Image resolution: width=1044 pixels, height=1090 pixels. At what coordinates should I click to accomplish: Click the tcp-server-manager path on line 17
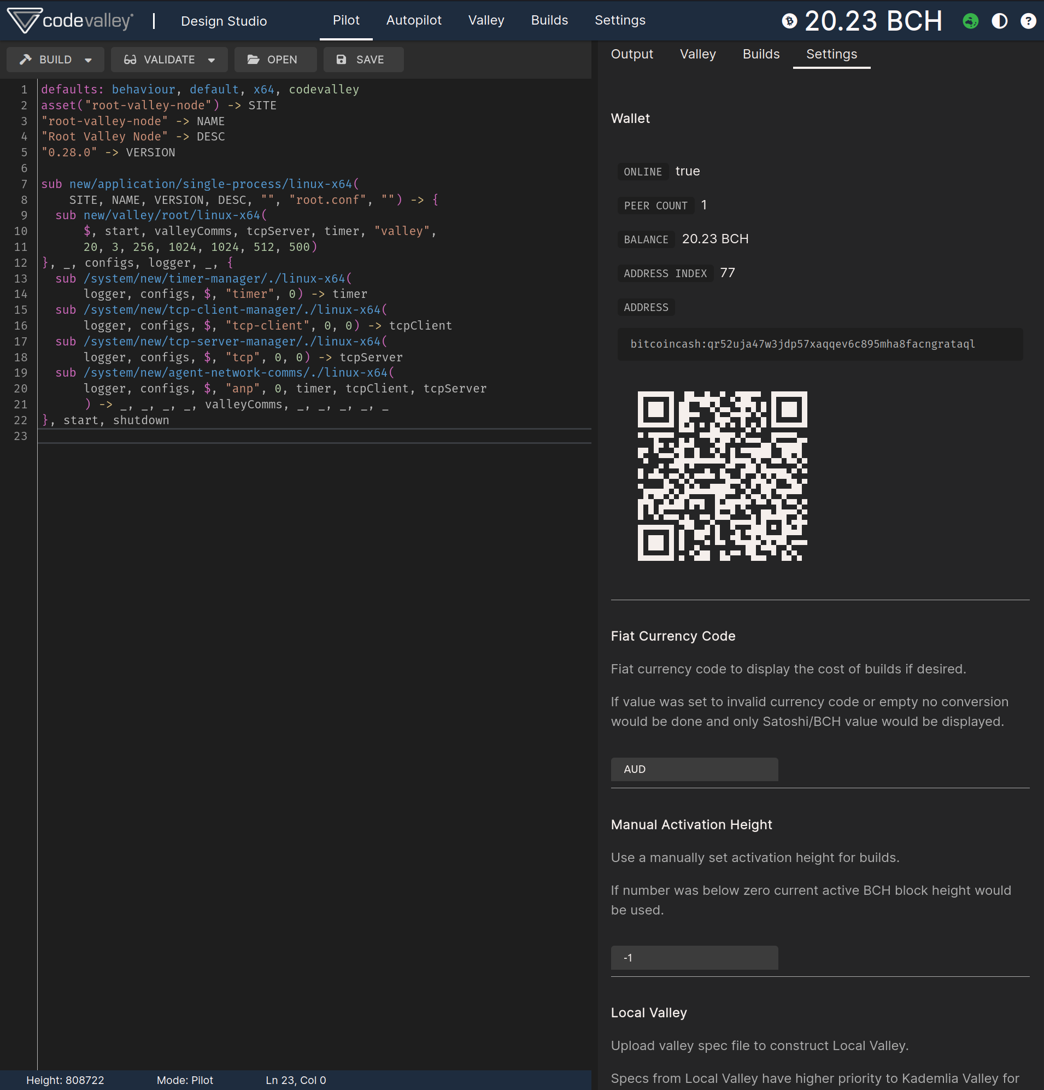click(232, 342)
